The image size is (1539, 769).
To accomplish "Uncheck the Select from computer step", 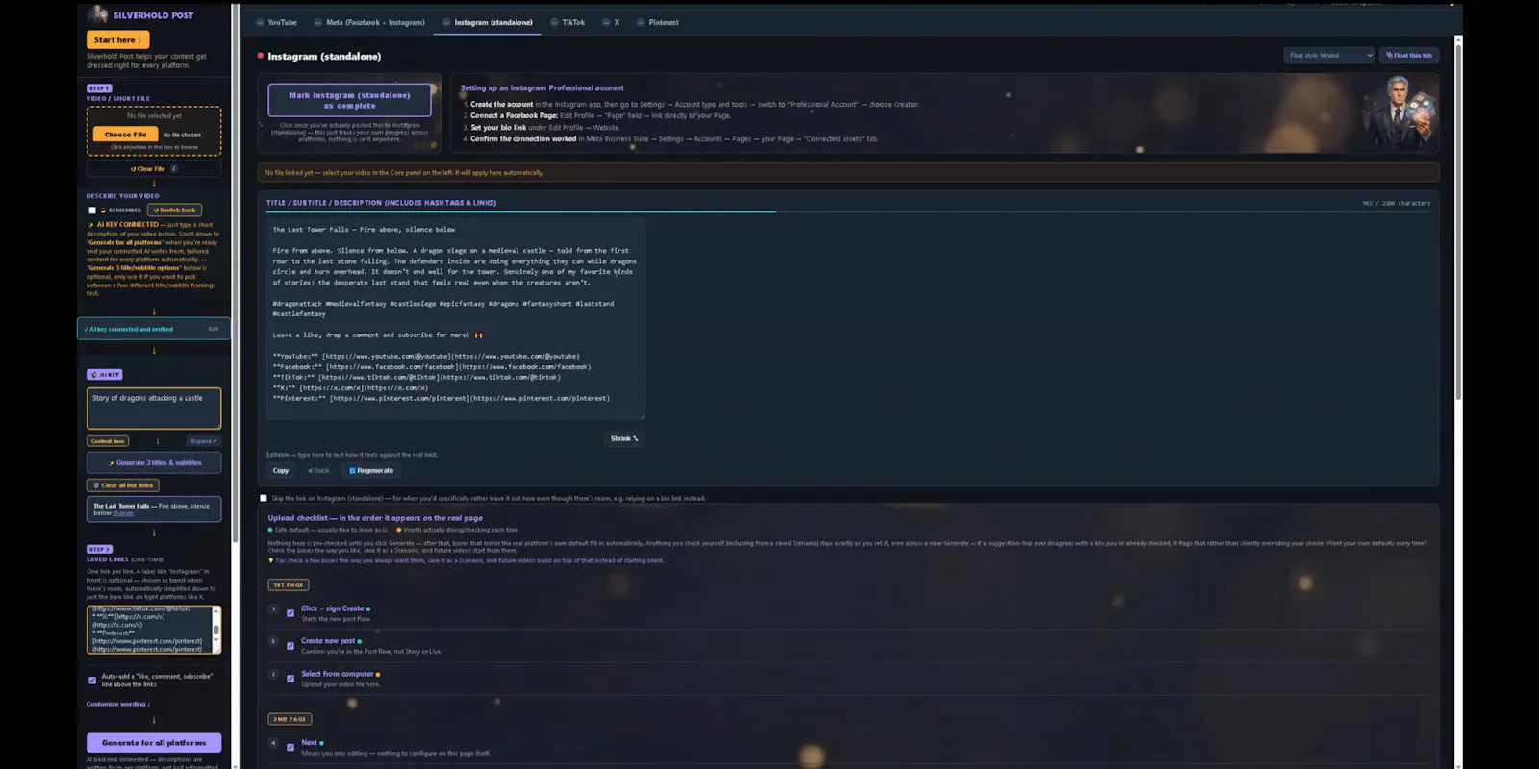I will (x=290, y=679).
